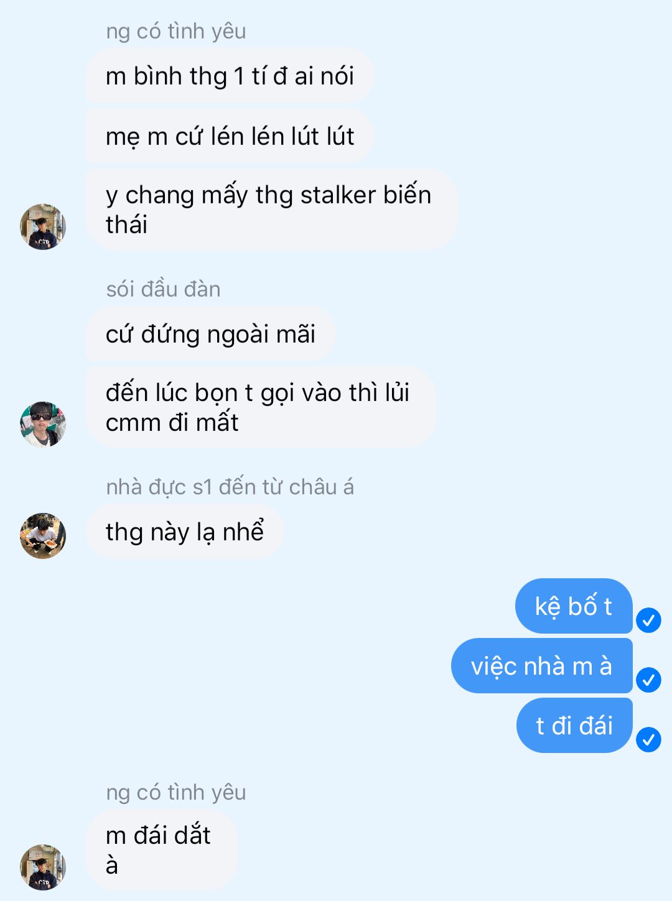Open the sunglasses avatar of sói đầu đàn
The width and height of the screenshot is (672, 901).
click(43, 424)
